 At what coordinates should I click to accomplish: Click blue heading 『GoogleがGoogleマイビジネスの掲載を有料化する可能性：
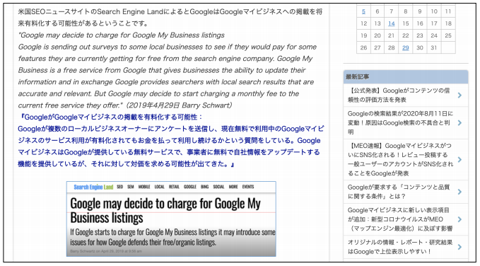[110, 117]
